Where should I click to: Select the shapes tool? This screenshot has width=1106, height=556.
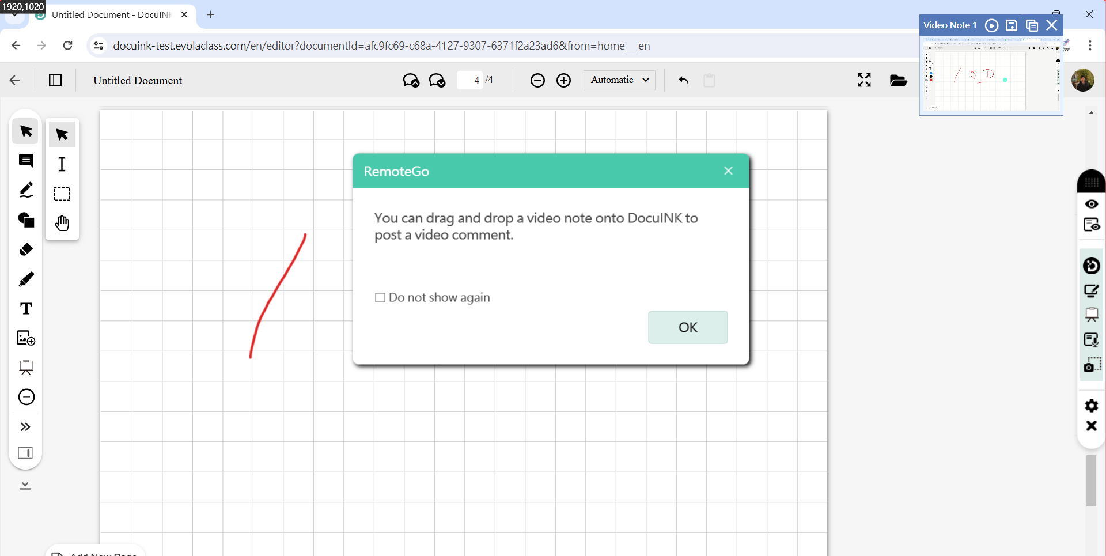(x=26, y=220)
